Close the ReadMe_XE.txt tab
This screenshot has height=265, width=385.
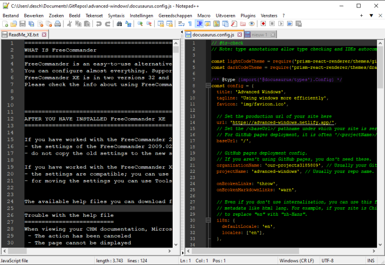click(44, 34)
